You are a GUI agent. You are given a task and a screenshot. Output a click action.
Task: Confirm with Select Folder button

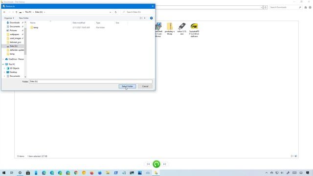coord(127,87)
